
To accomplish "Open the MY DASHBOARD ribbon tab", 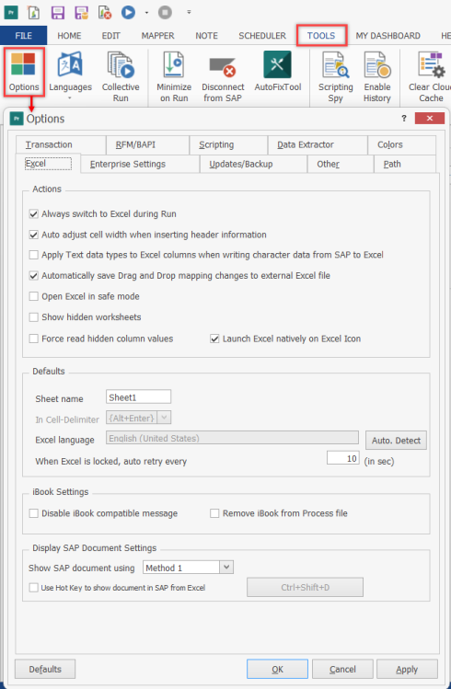I will point(387,36).
